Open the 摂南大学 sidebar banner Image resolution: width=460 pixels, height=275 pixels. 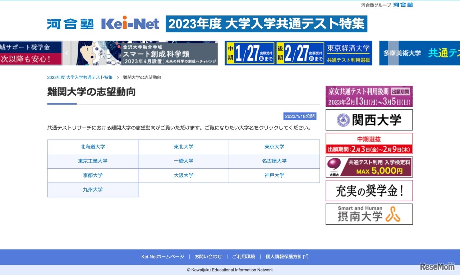tap(369, 214)
